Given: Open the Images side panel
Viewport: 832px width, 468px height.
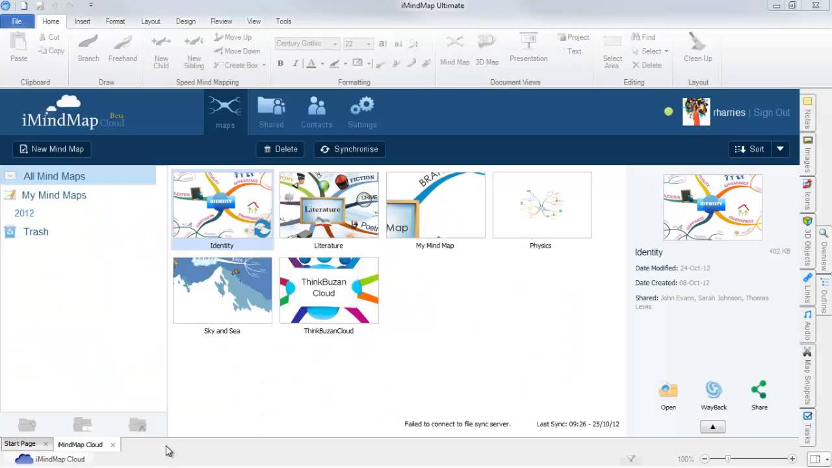Looking at the screenshot, I should [808, 154].
